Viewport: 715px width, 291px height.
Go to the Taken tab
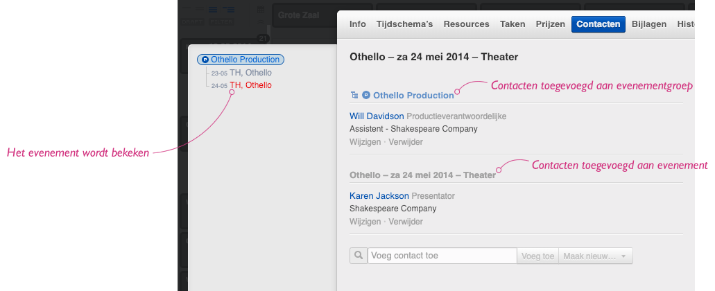[x=512, y=24]
